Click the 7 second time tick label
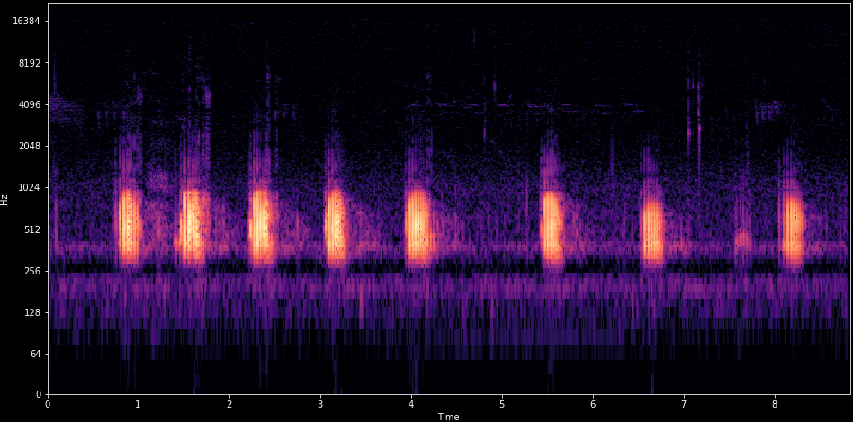Screen dimensions: 853x422 pyautogui.click(x=684, y=405)
